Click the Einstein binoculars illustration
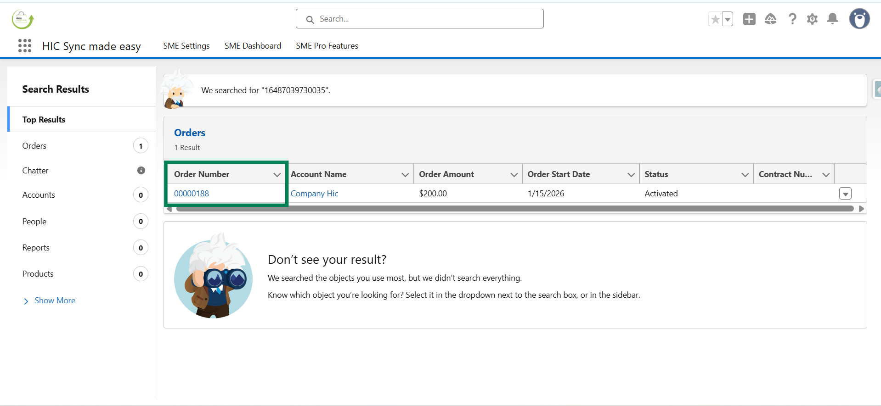Image resolution: width=881 pixels, height=406 pixels. click(x=214, y=275)
